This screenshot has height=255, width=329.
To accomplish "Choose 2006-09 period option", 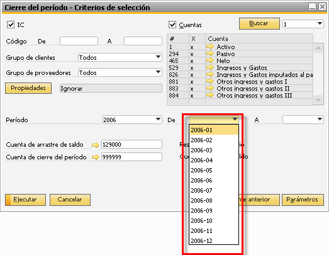I will [x=214, y=211].
